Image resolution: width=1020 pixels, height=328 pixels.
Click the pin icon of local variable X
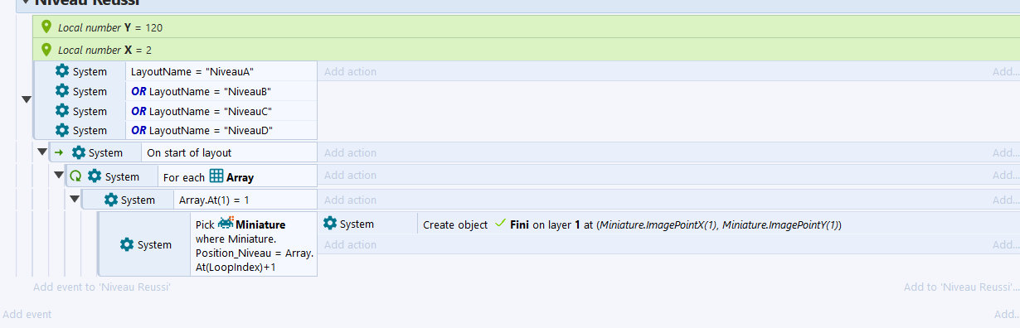[46, 50]
